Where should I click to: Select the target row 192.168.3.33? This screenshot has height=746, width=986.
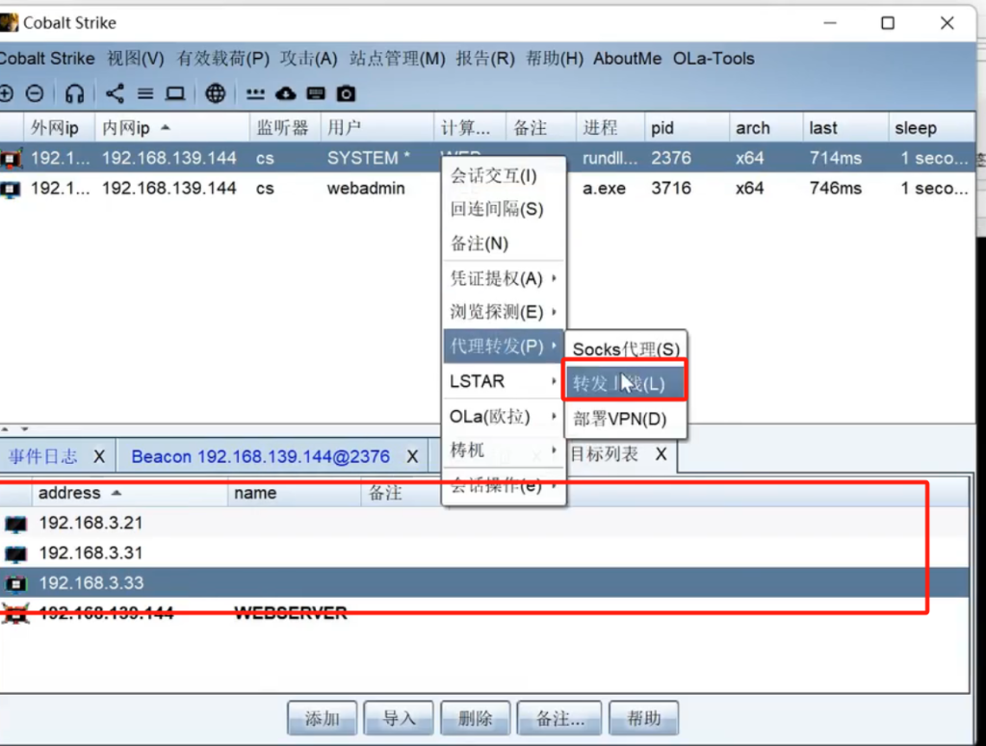[484, 583]
